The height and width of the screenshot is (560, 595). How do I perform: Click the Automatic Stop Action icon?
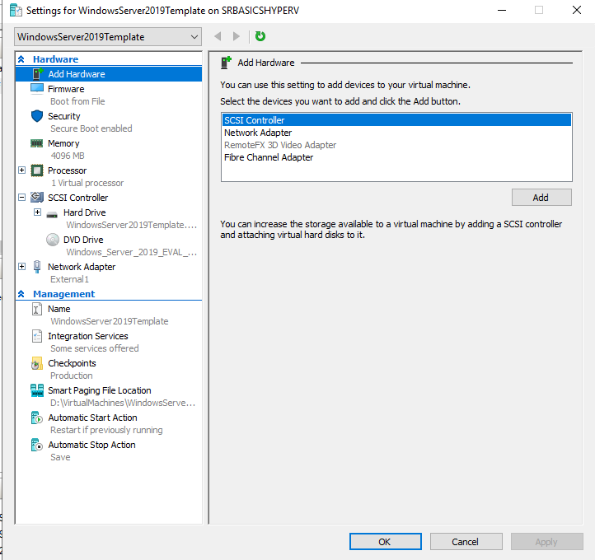tap(37, 445)
